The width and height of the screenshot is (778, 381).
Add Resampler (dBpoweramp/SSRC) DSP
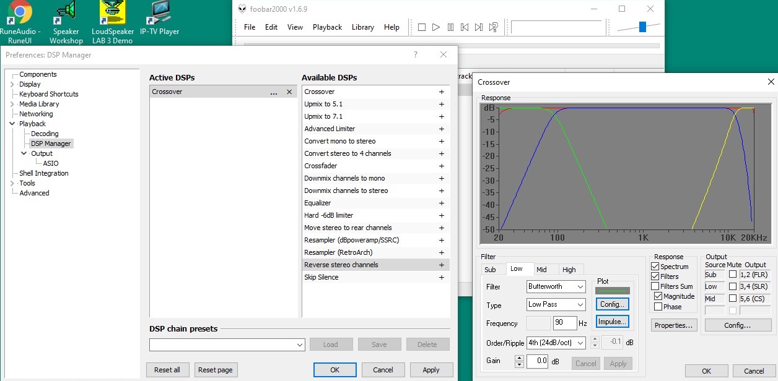coord(442,240)
